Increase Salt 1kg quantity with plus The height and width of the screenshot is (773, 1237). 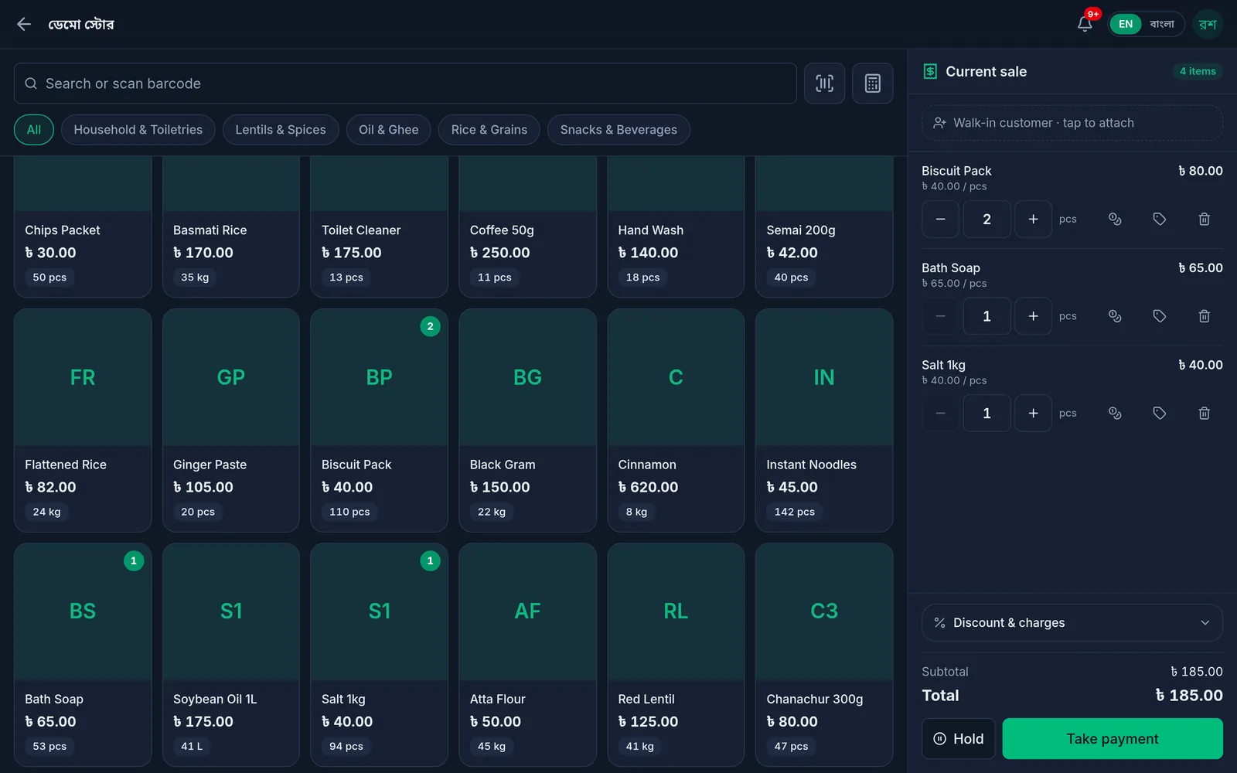1033,414
